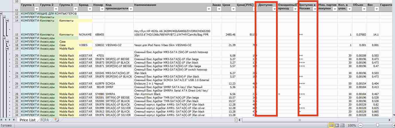
Task: Go to previous sheet with navigation arrow
Action: click(x=6, y=120)
